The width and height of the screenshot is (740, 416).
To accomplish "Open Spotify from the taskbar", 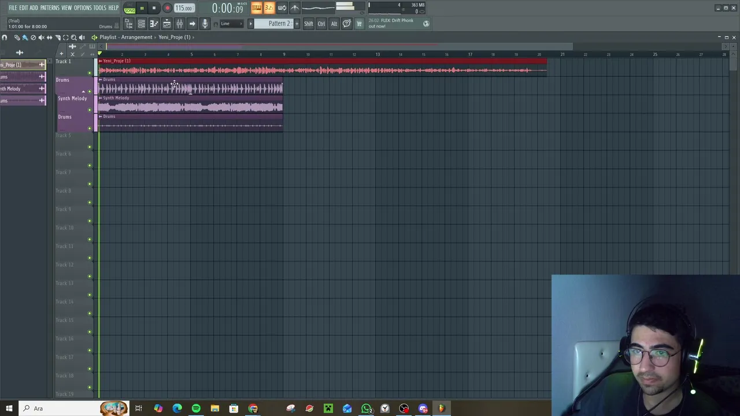I will [196, 408].
